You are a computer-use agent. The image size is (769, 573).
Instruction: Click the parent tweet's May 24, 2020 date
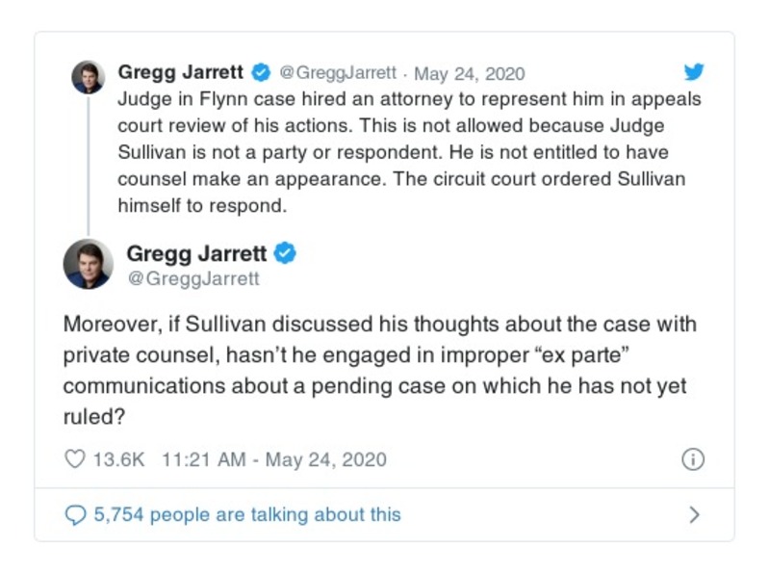(x=470, y=73)
